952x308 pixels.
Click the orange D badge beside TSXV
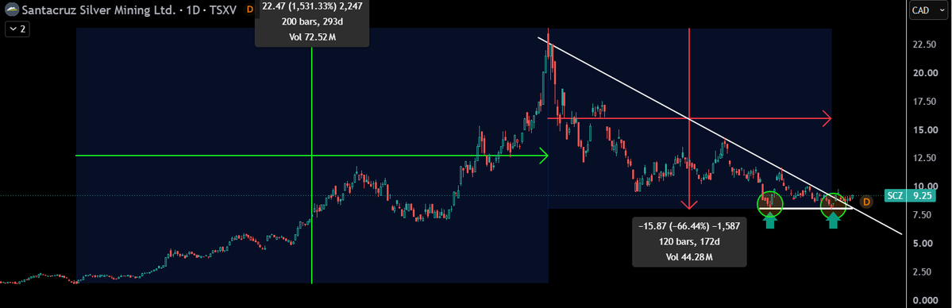[x=249, y=10]
